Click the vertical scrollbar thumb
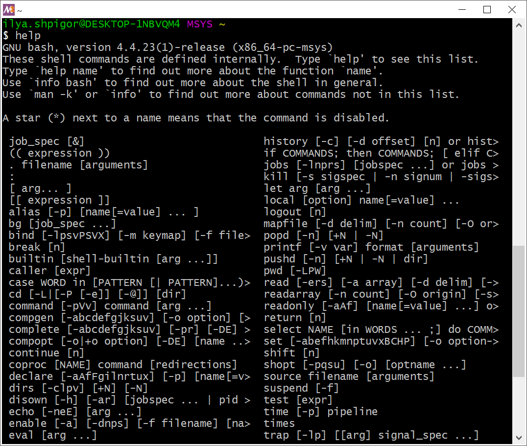This screenshot has width=527, height=446. [518, 311]
